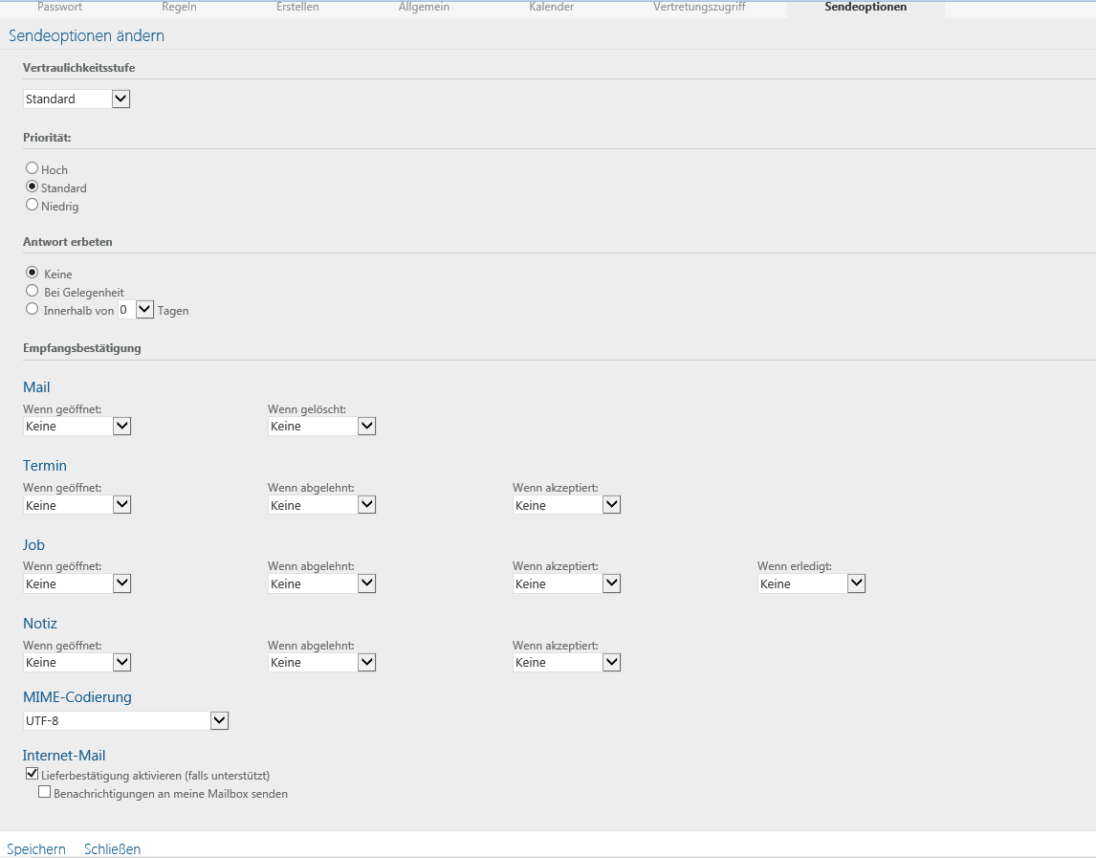
Task: Switch to the Vertretungszugriff tab
Action: (699, 7)
